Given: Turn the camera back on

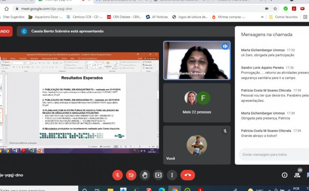Looking at the screenshot, I should pos(131,175).
